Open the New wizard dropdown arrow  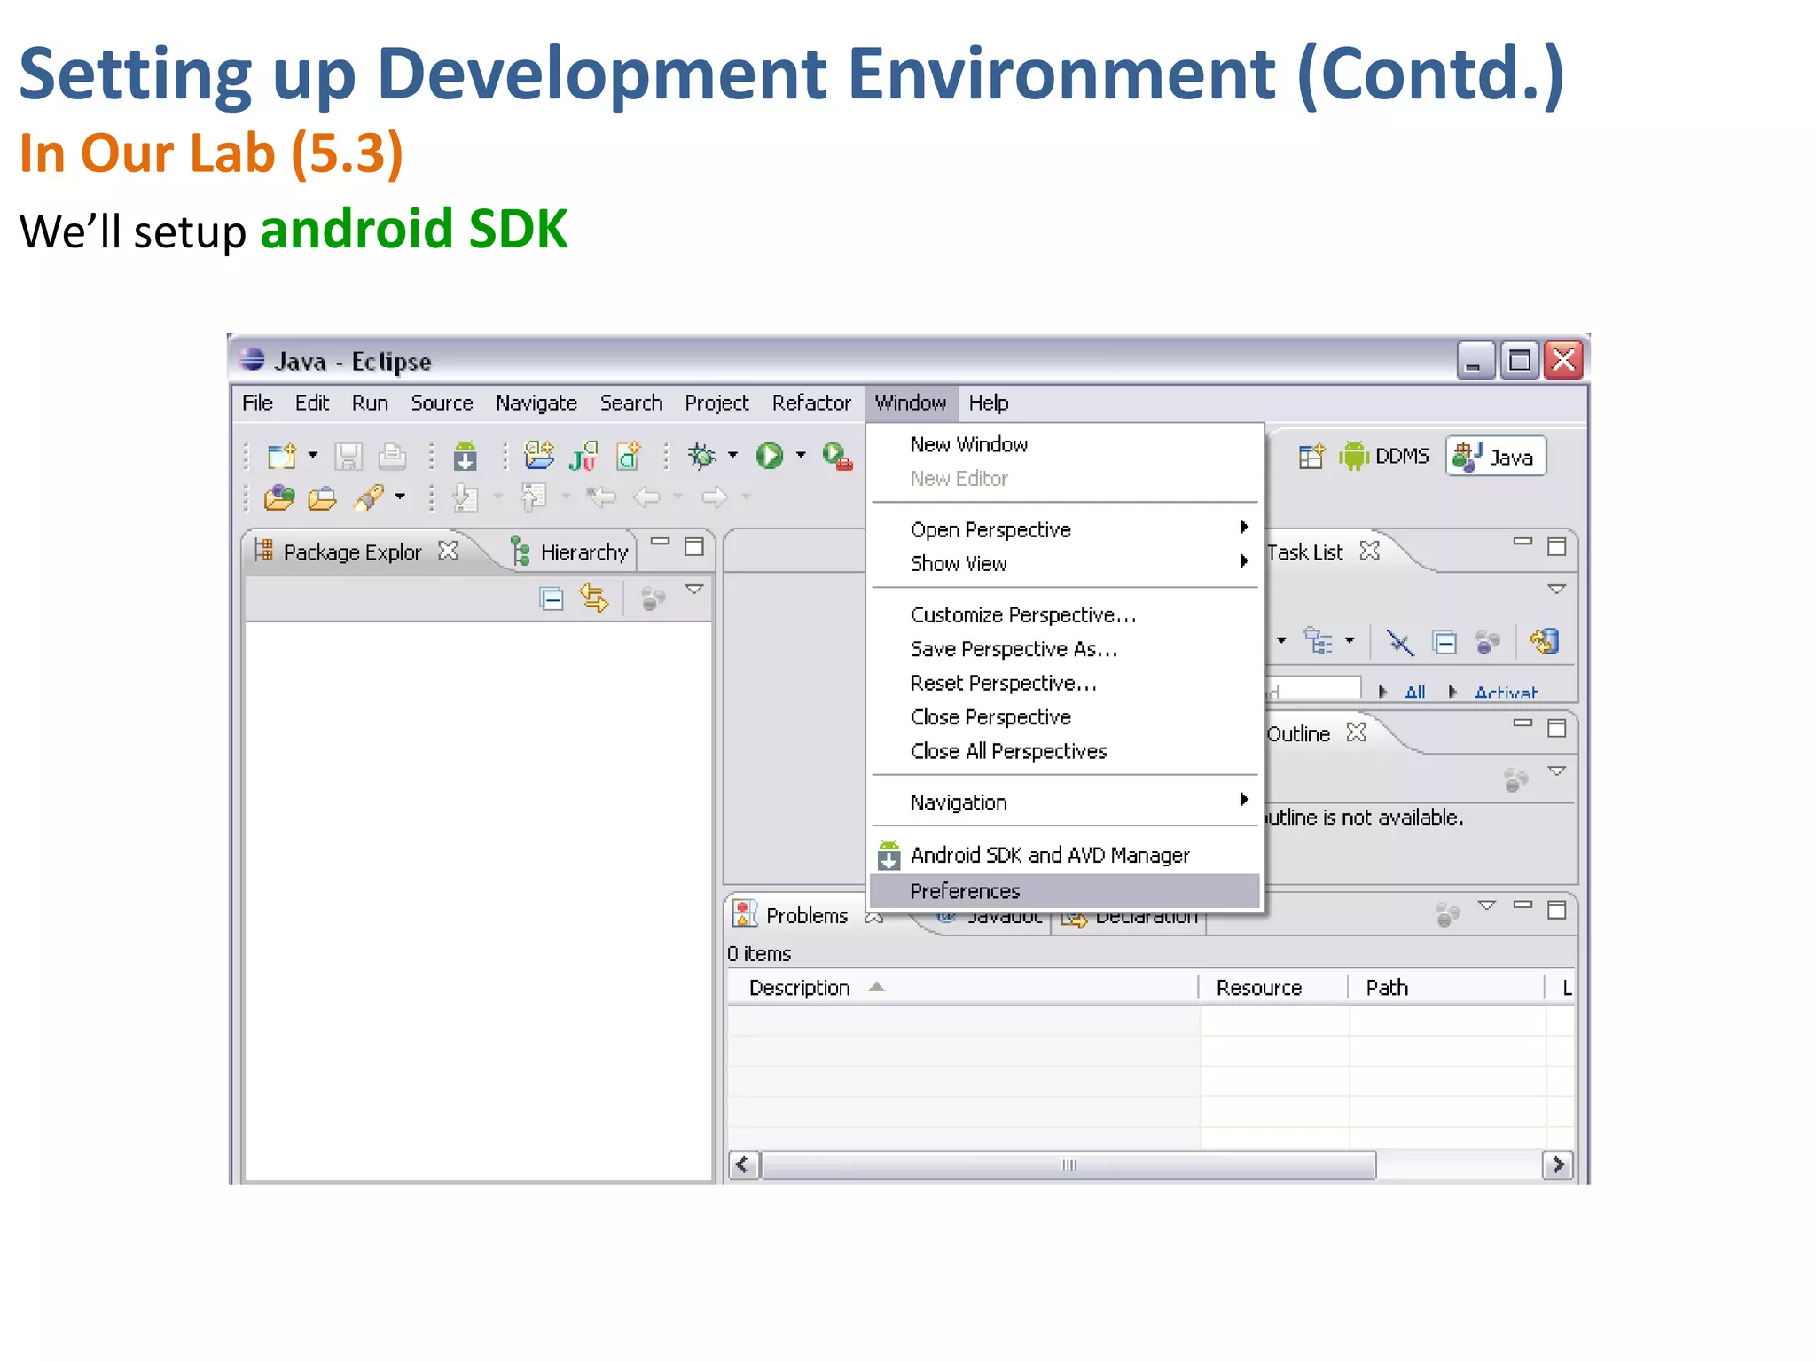point(313,455)
